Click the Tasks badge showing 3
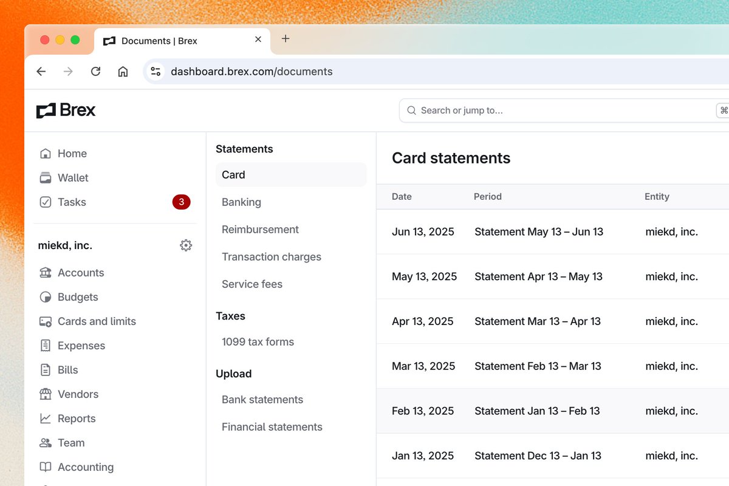 (x=181, y=202)
